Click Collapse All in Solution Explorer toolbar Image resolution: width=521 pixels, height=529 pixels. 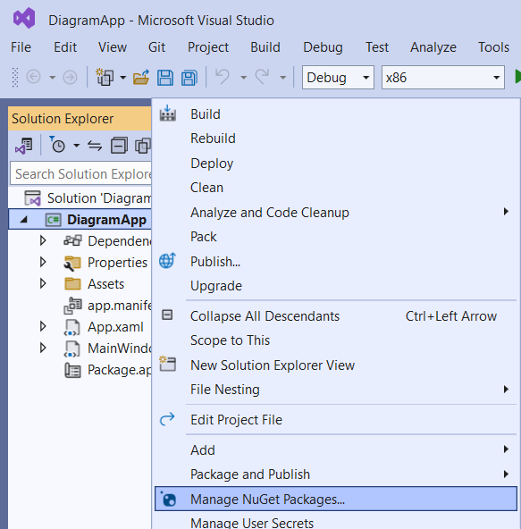tap(119, 146)
